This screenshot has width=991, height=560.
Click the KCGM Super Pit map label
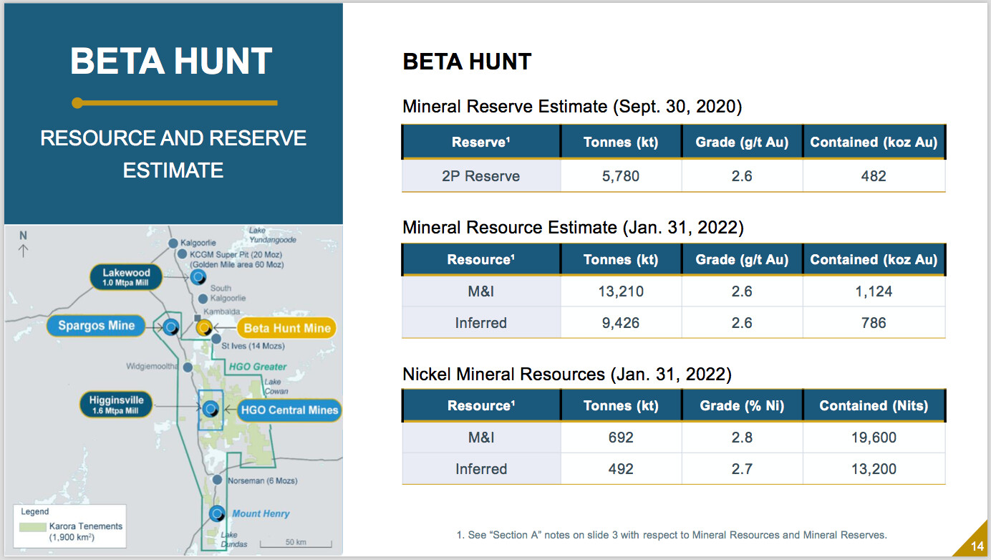[x=237, y=259]
